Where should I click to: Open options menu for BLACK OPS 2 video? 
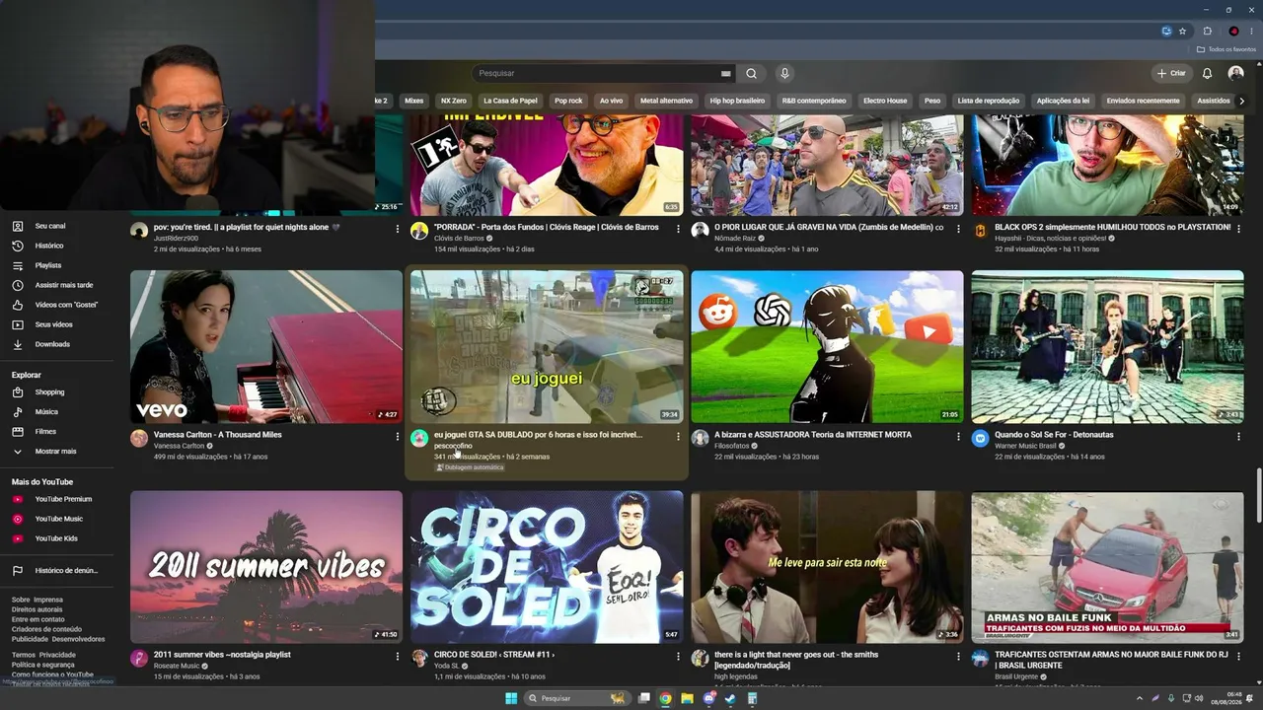point(1238,229)
